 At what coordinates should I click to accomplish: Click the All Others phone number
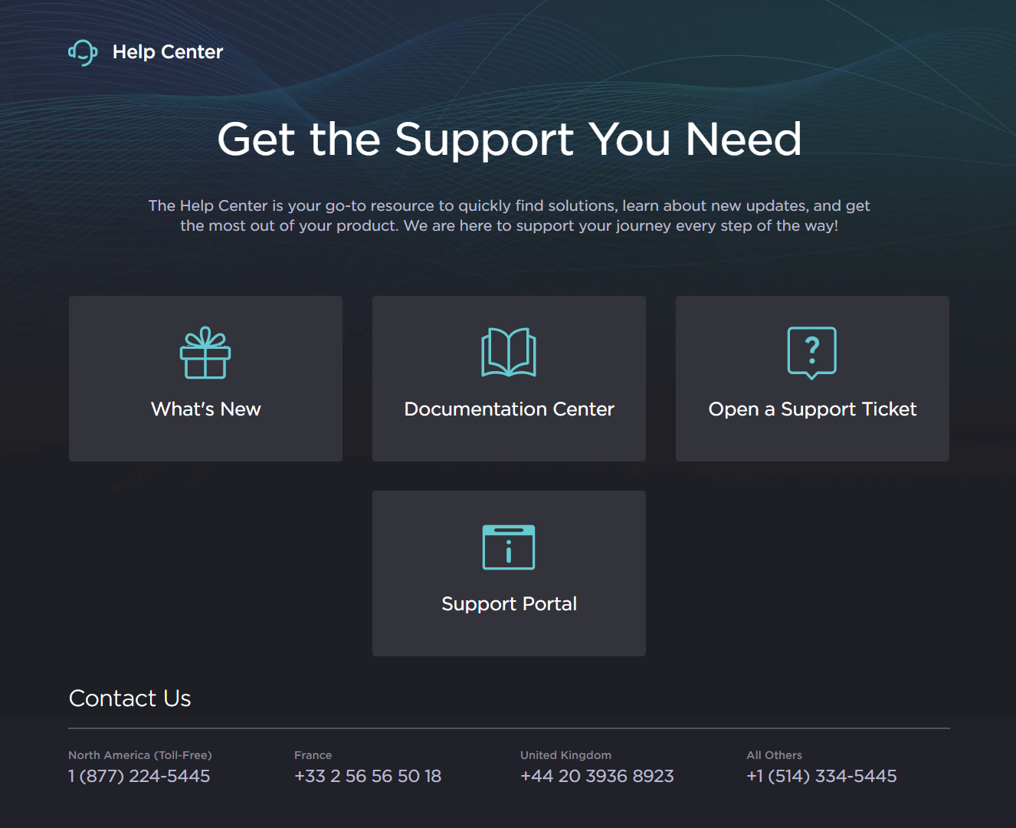click(821, 776)
